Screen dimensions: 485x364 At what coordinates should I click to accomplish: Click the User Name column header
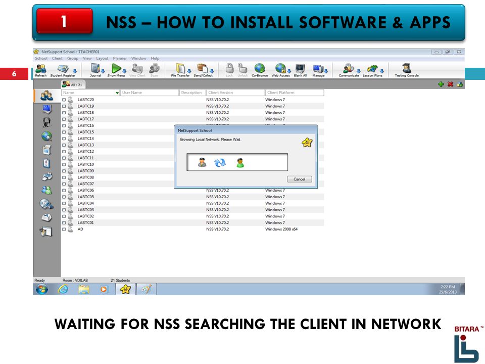pos(150,93)
